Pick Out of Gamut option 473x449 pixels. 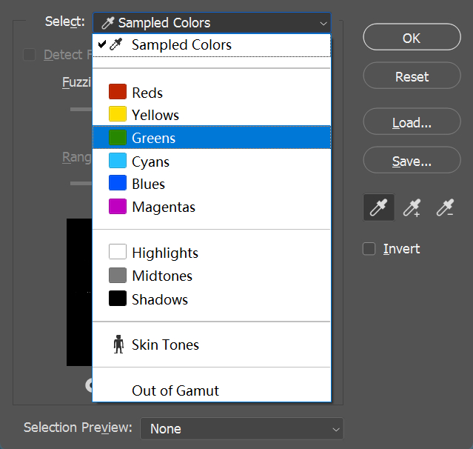(x=175, y=390)
